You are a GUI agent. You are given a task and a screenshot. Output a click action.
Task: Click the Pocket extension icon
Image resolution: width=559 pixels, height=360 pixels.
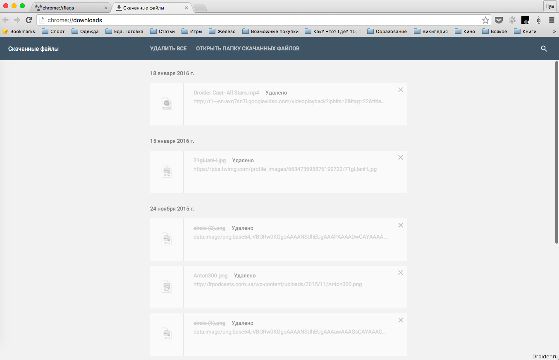(x=499, y=20)
